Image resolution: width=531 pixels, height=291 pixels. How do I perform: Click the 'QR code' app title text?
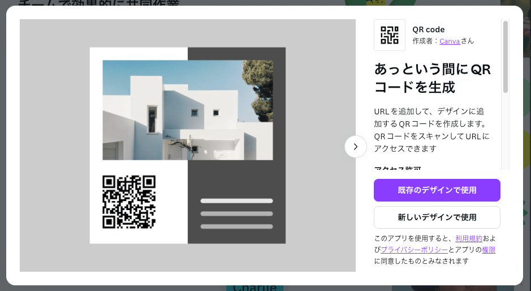(x=429, y=29)
